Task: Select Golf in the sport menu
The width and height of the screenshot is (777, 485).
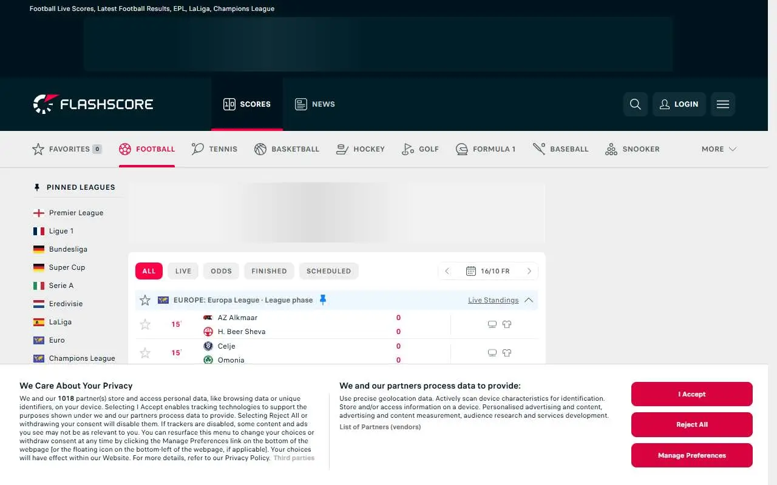Action: [x=420, y=149]
